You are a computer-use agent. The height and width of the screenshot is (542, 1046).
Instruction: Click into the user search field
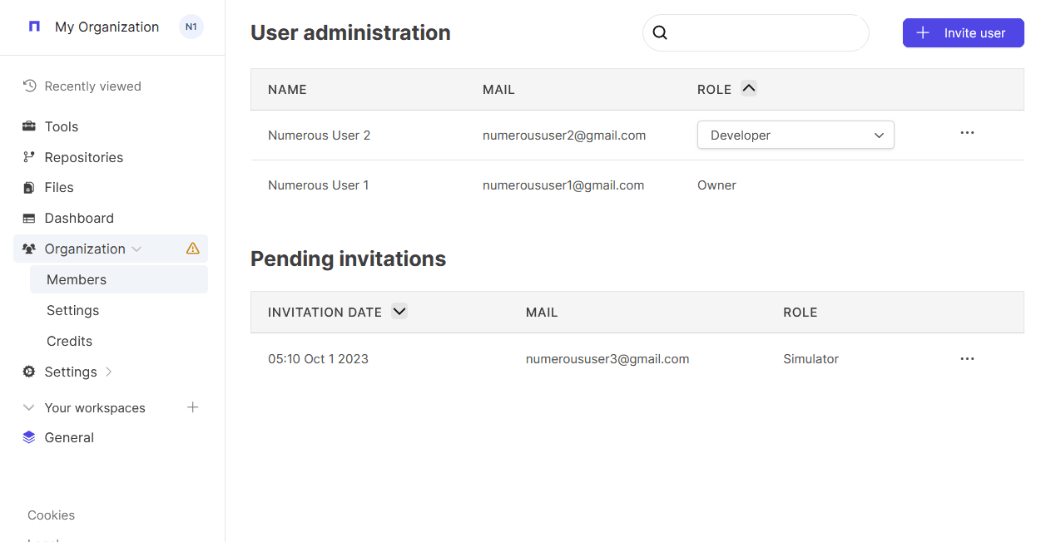tap(766, 33)
